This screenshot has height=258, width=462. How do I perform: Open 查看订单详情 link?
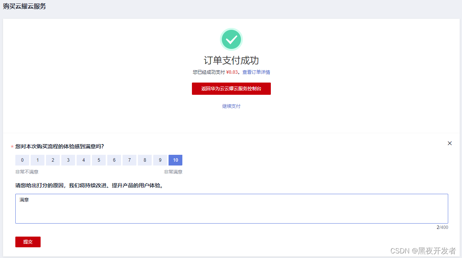256,72
